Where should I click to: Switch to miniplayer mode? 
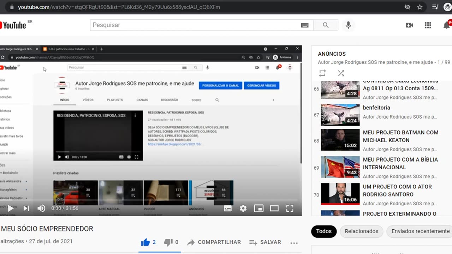(x=259, y=208)
